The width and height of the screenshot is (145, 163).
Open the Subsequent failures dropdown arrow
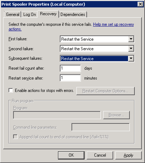coord(131,58)
